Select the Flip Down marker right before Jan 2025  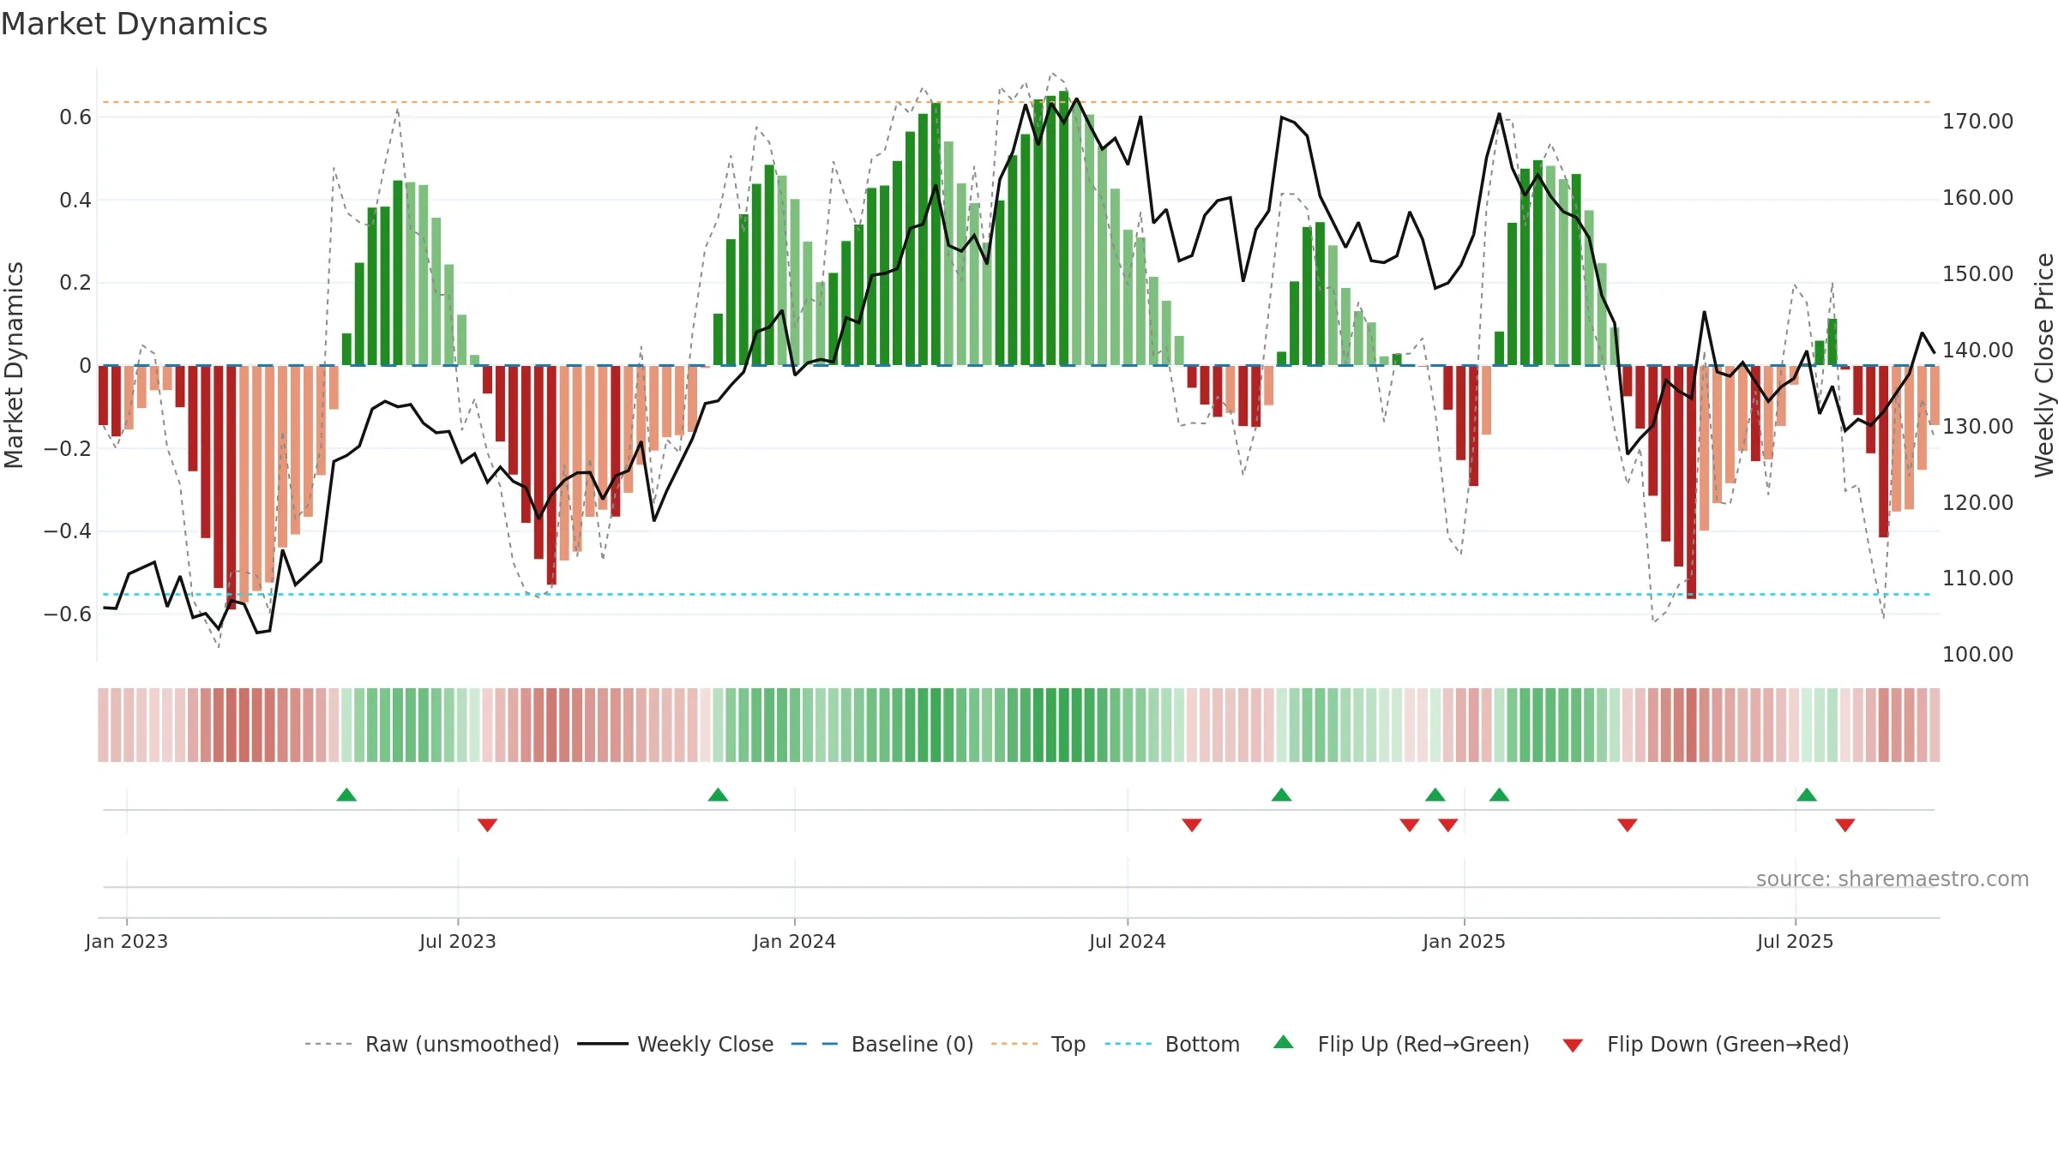1448,825
